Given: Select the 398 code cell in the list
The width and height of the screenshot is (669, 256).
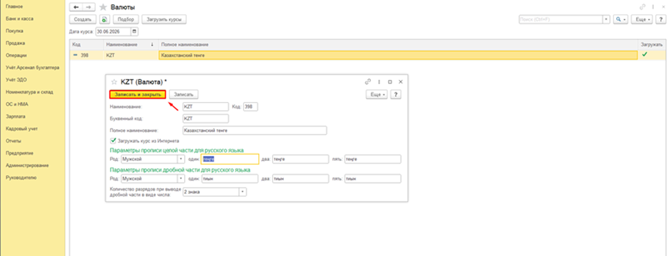Looking at the screenshot, I should point(87,55).
